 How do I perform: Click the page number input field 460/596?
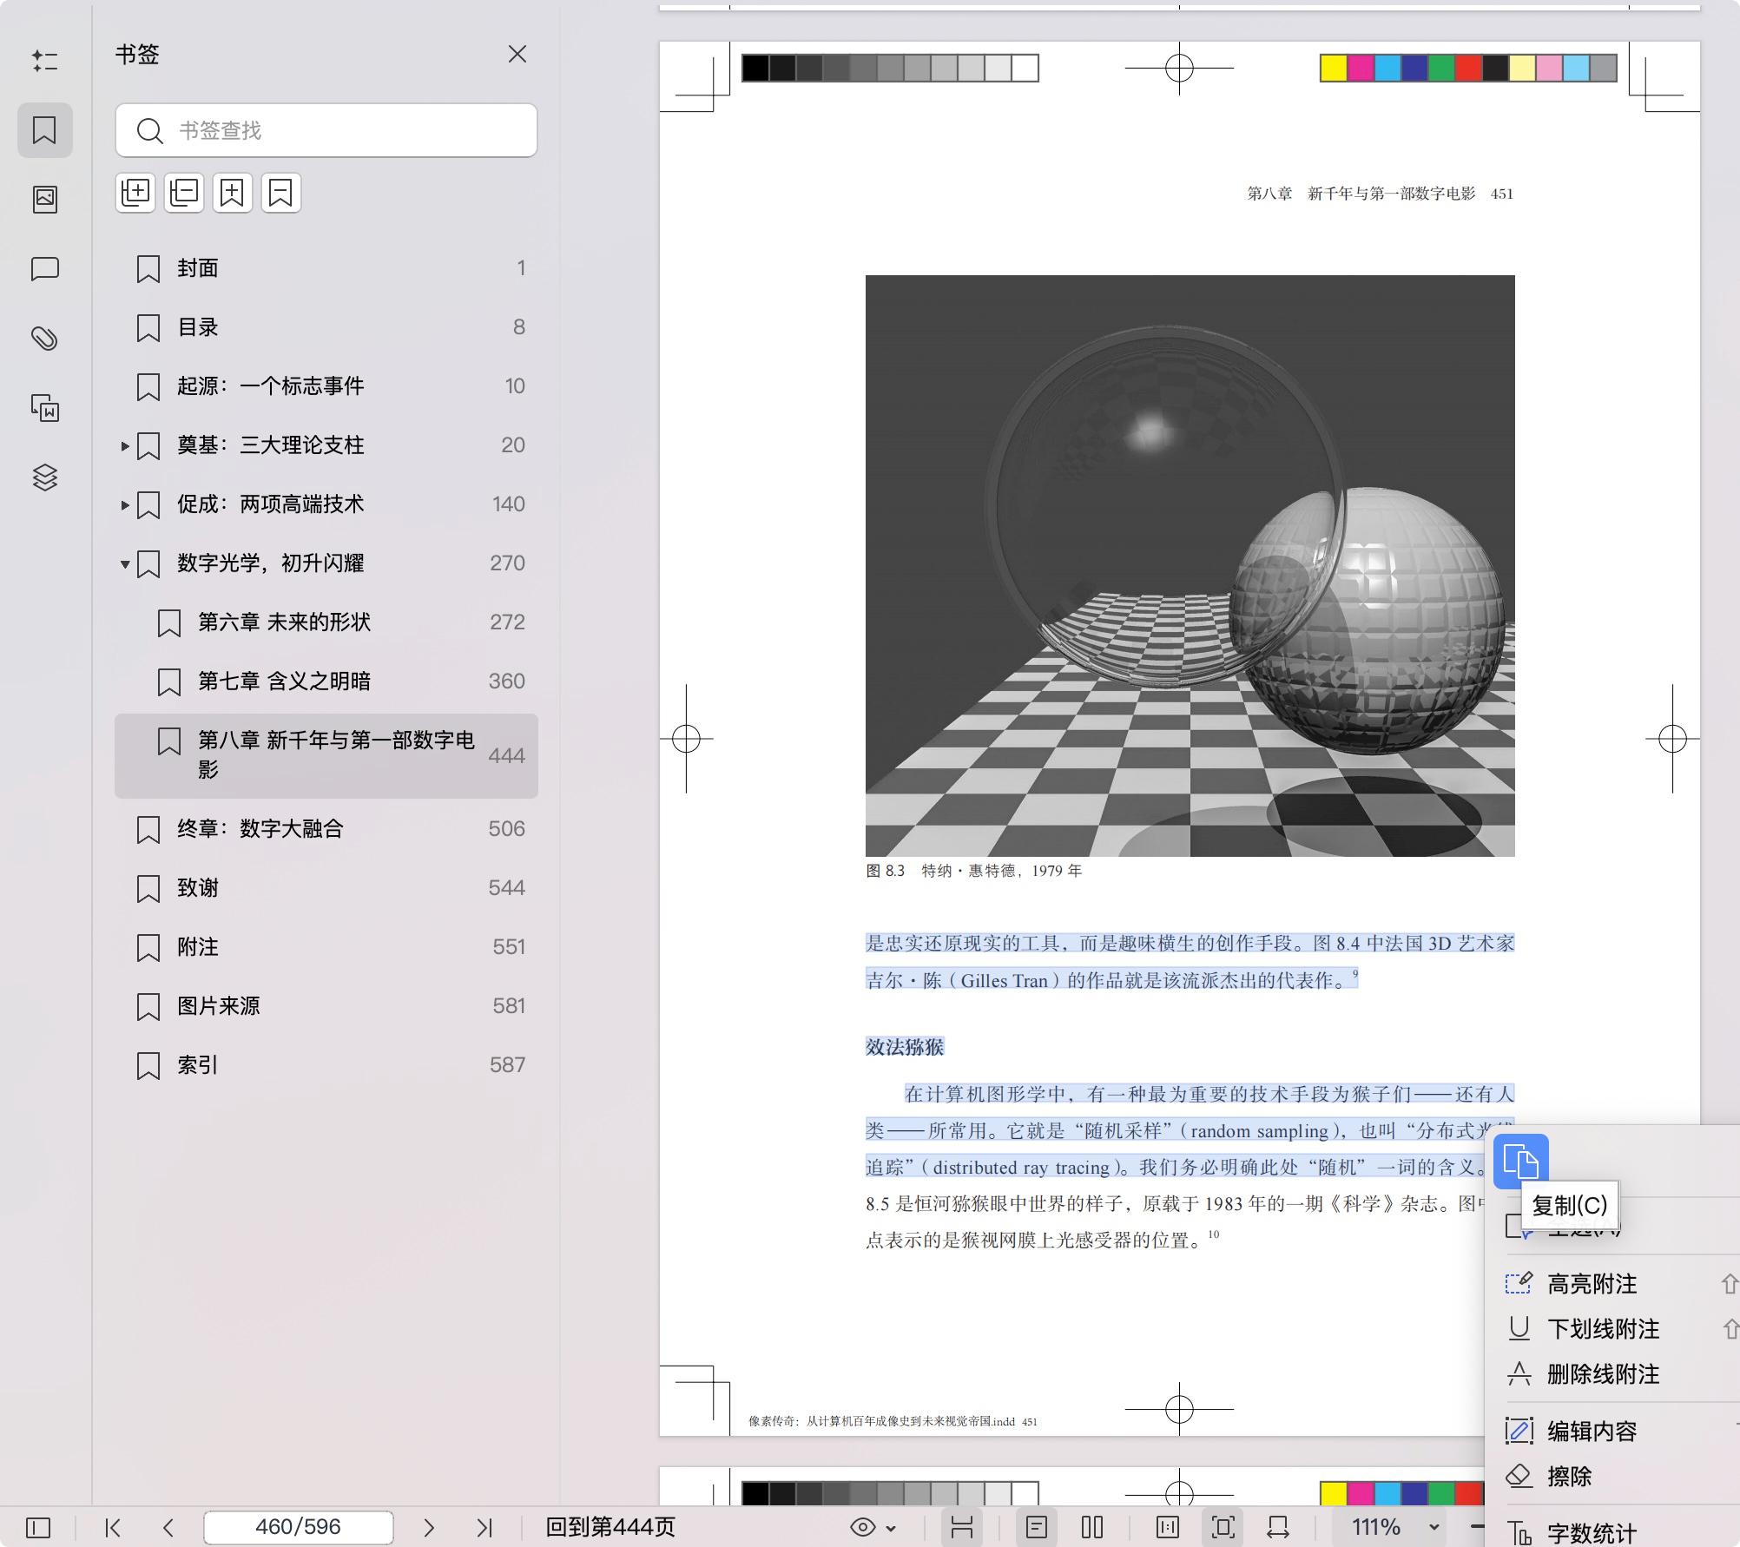[x=298, y=1527]
